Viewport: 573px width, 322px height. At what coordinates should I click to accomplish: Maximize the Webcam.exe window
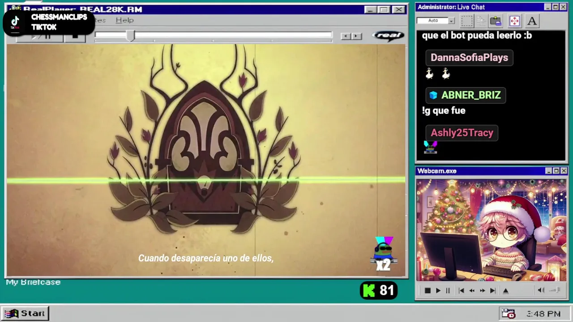coord(556,171)
